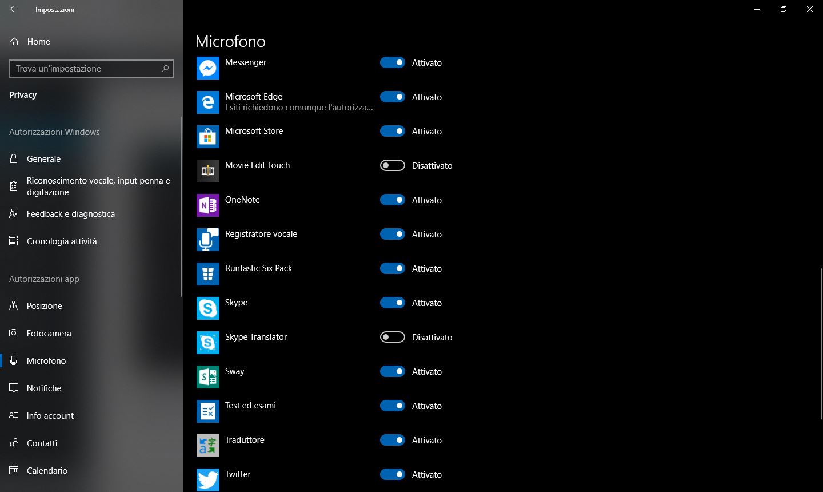Turn off Skype microphone access
This screenshot has height=492, width=823.
pyautogui.click(x=393, y=303)
